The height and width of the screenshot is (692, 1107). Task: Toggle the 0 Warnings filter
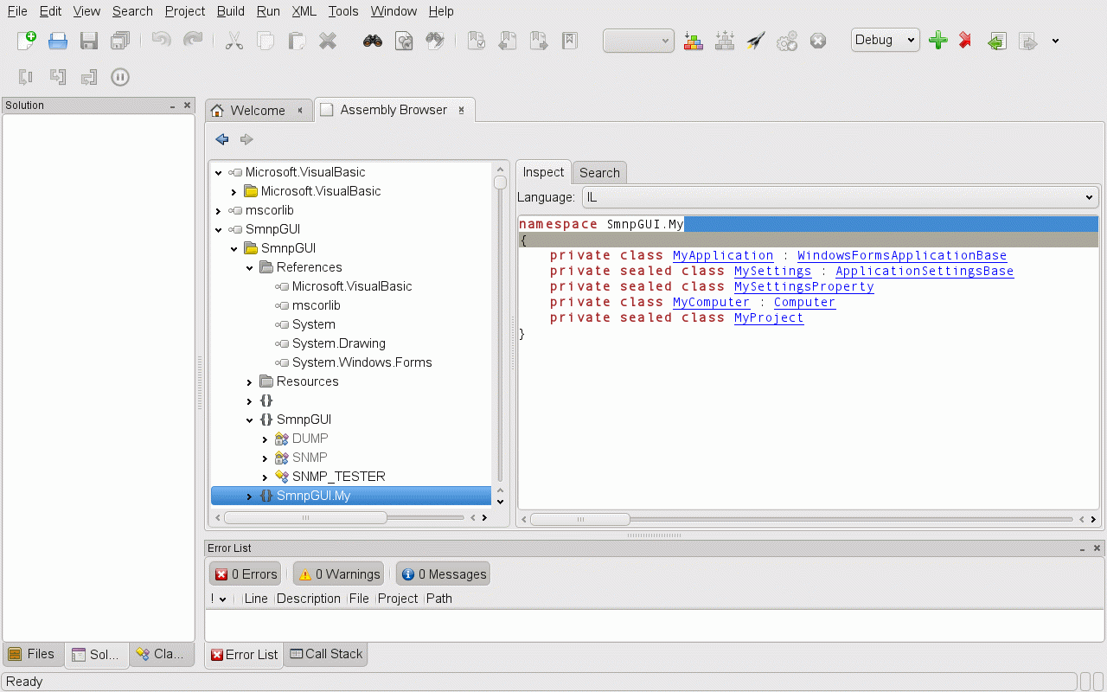pyautogui.click(x=339, y=573)
